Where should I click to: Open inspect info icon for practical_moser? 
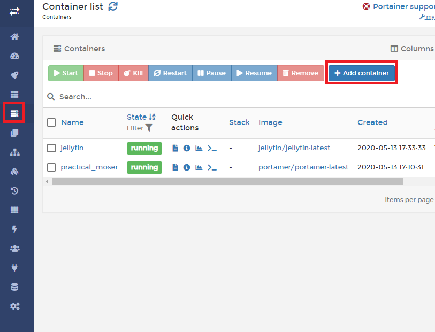pyautogui.click(x=187, y=167)
